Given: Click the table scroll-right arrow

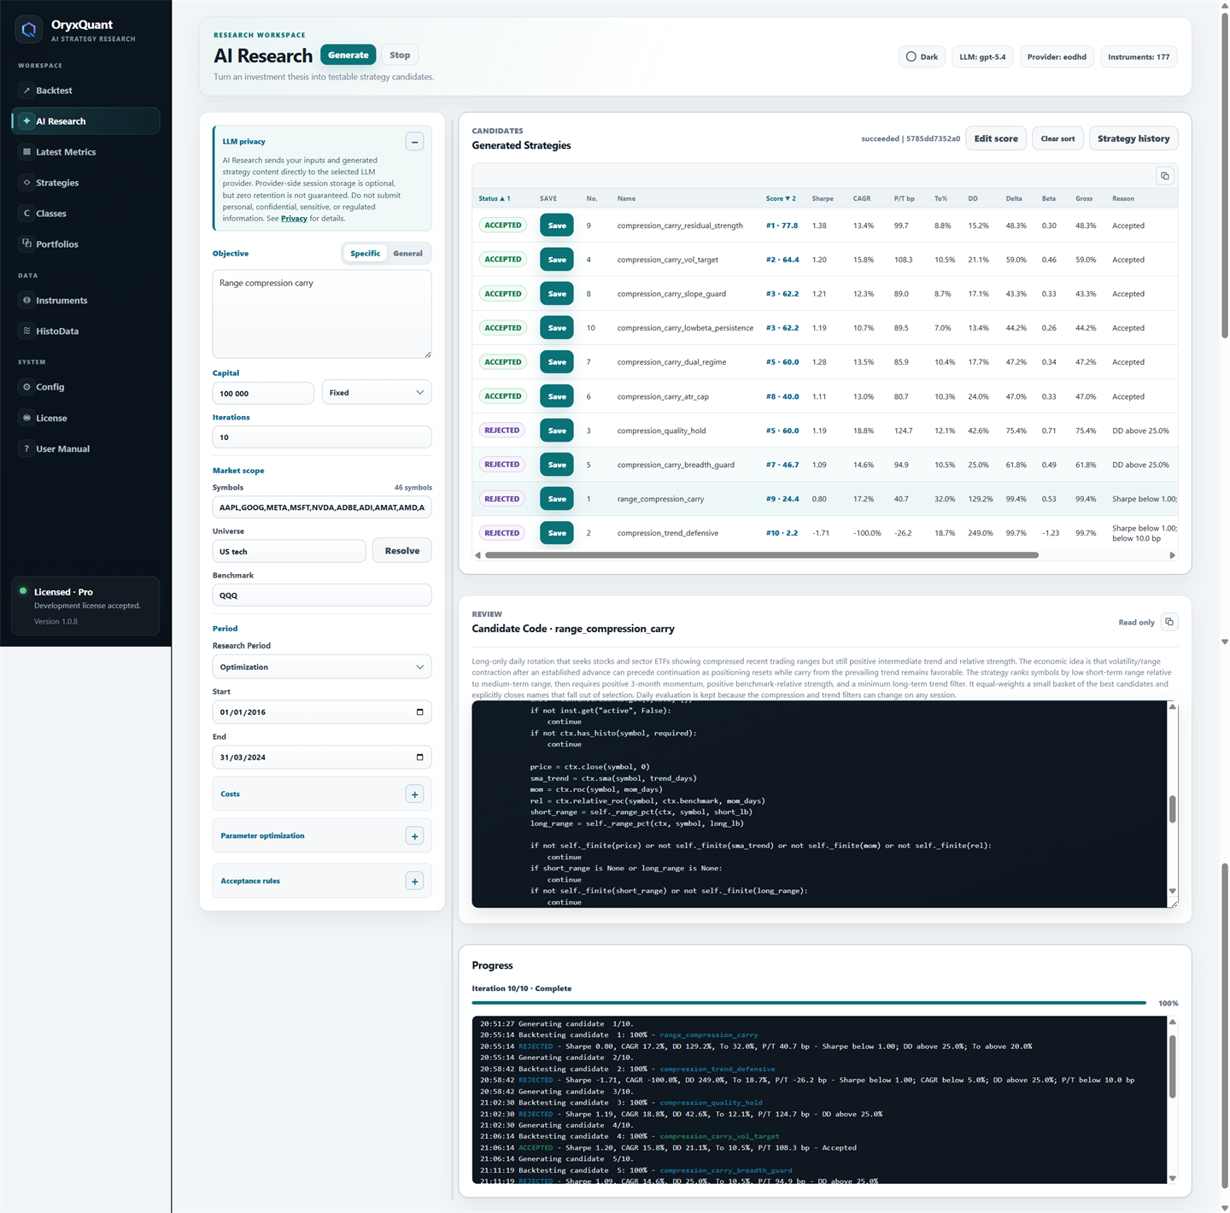Looking at the screenshot, I should [x=1172, y=555].
